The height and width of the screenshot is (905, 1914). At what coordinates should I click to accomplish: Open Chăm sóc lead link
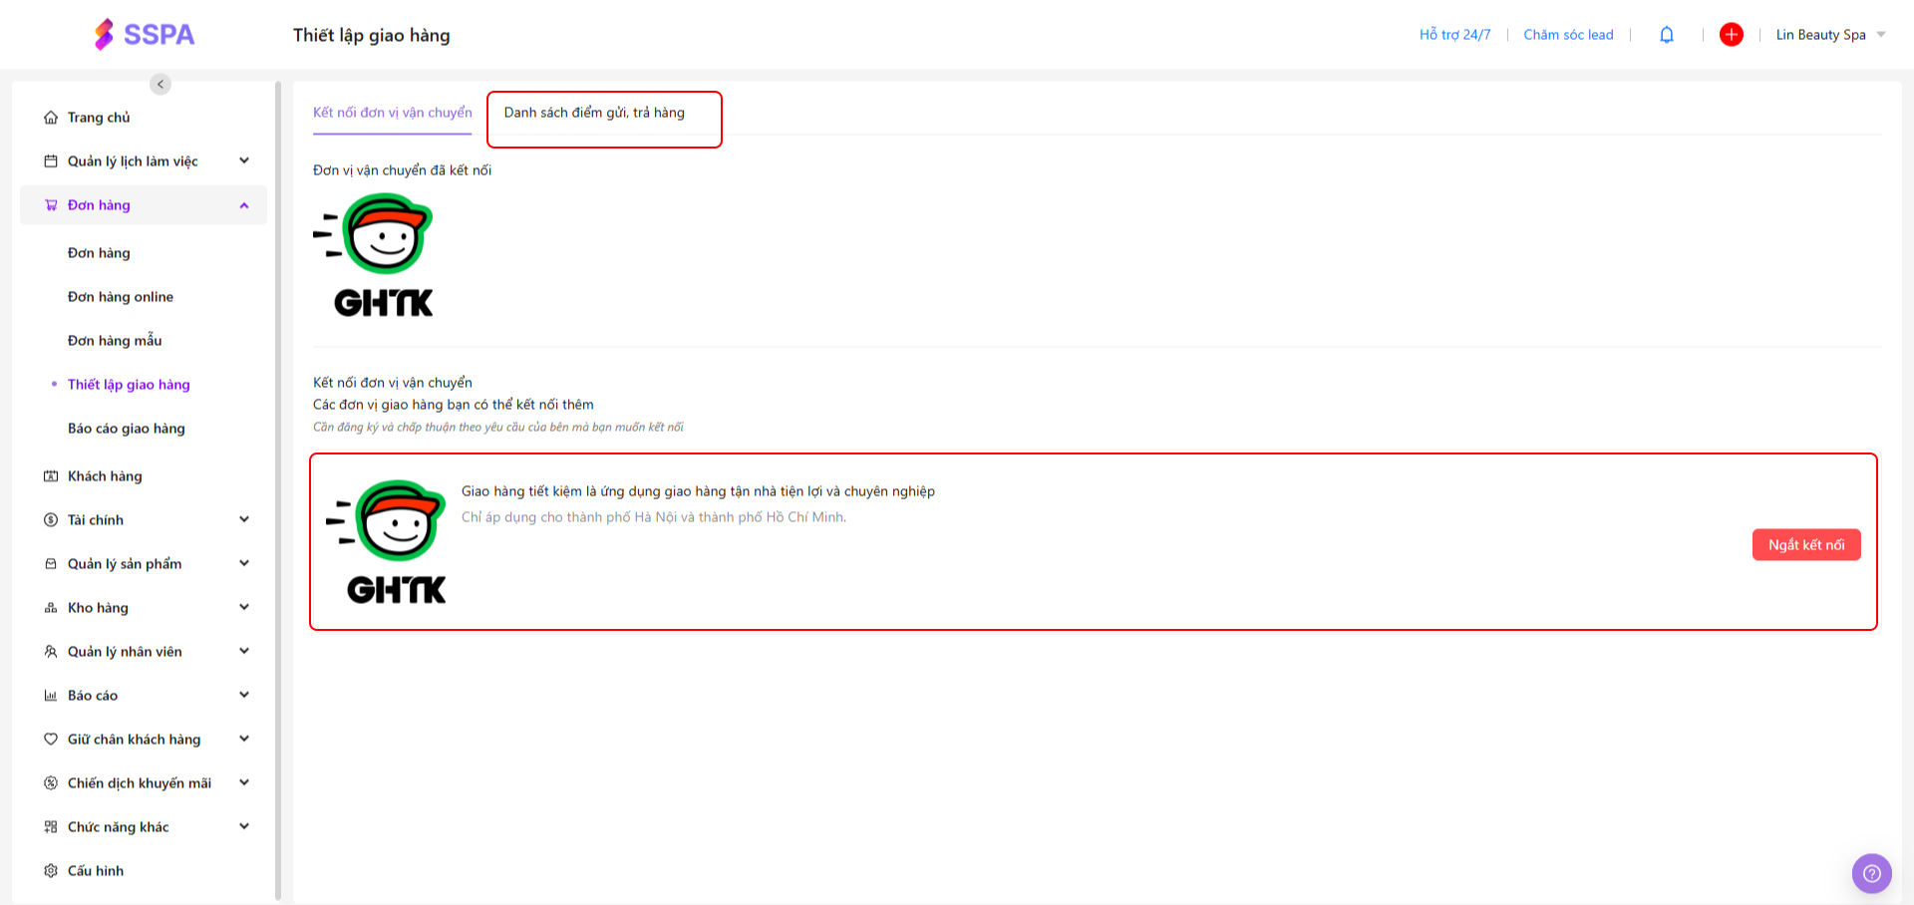pyautogui.click(x=1568, y=35)
